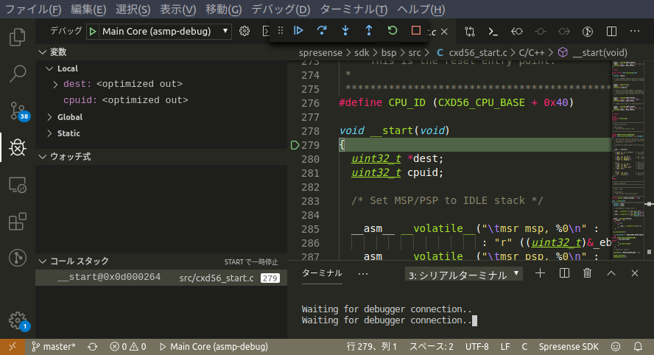Screen dimensions: 654x355
Task: Open launch.json via debug gear icon
Action: [x=245, y=31]
